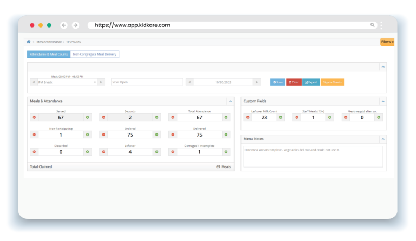
Task: Decrease the Seconds count with minus icon
Action: point(103,117)
